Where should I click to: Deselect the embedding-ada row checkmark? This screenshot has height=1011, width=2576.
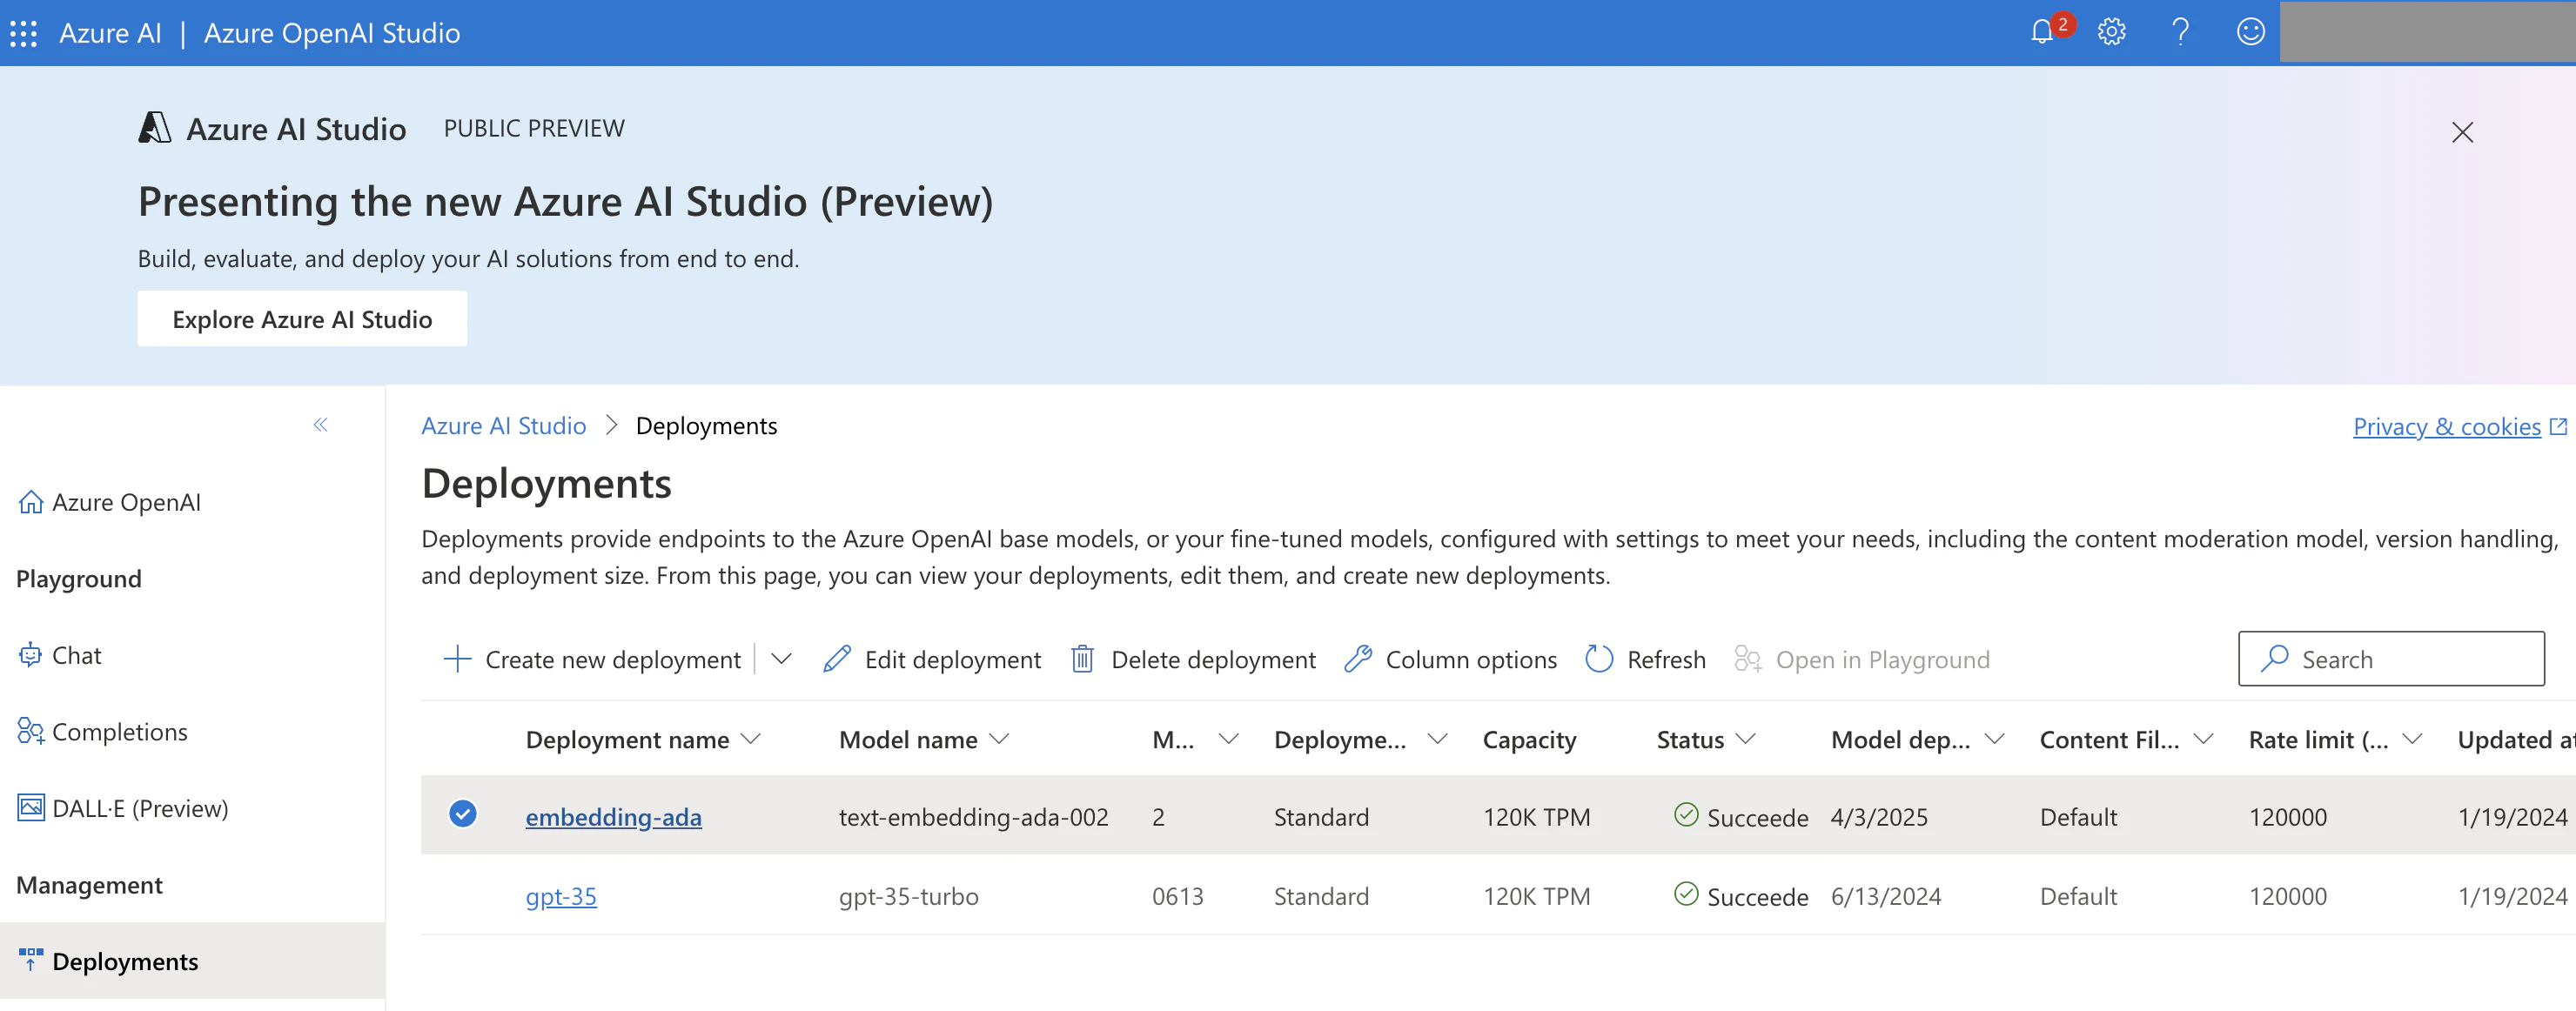click(x=463, y=815)
